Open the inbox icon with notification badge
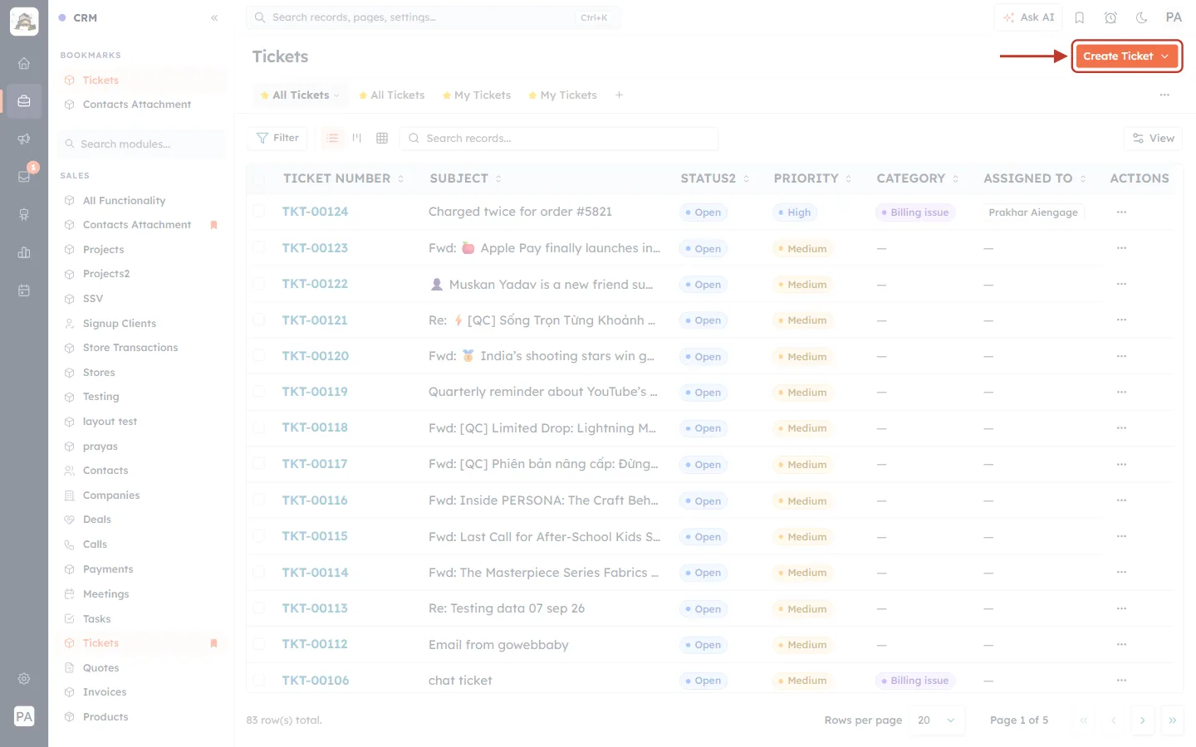This screenshot has width=1196, height=747. click(x=24, y=176)
